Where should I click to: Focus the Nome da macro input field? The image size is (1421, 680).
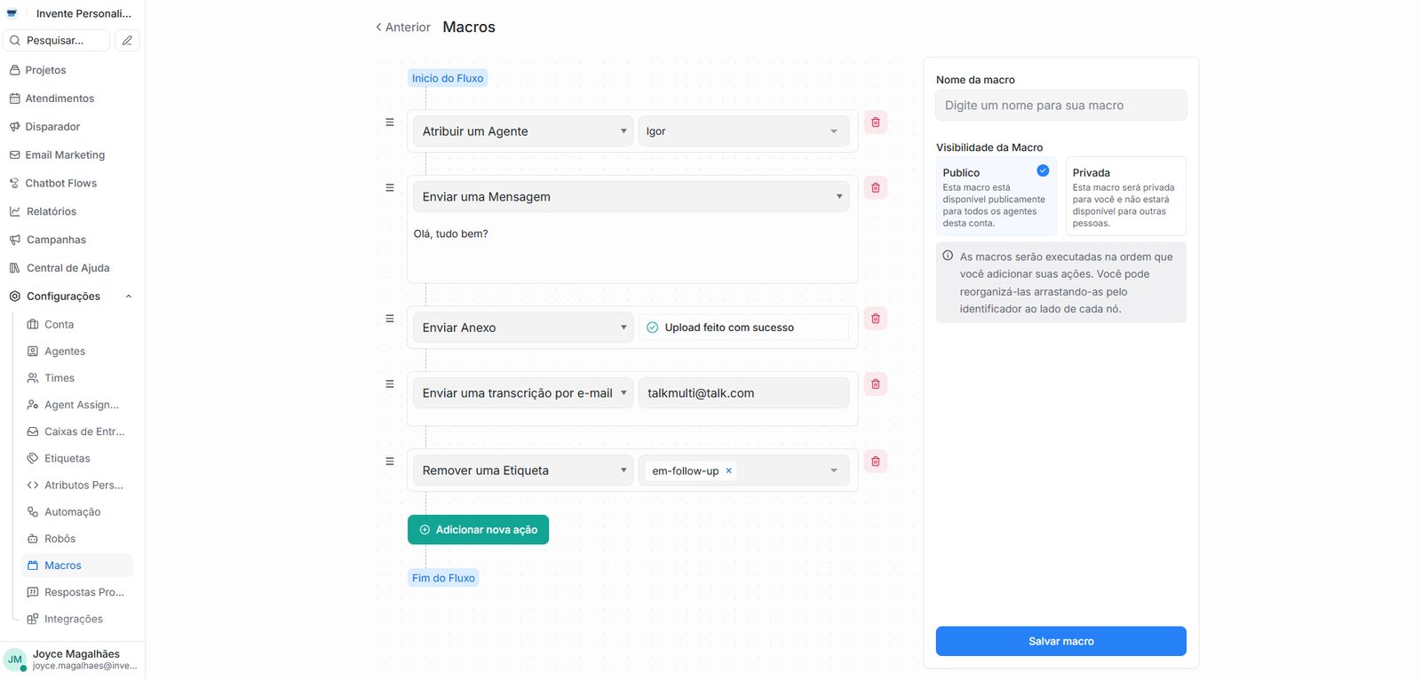coord(1060,105)
